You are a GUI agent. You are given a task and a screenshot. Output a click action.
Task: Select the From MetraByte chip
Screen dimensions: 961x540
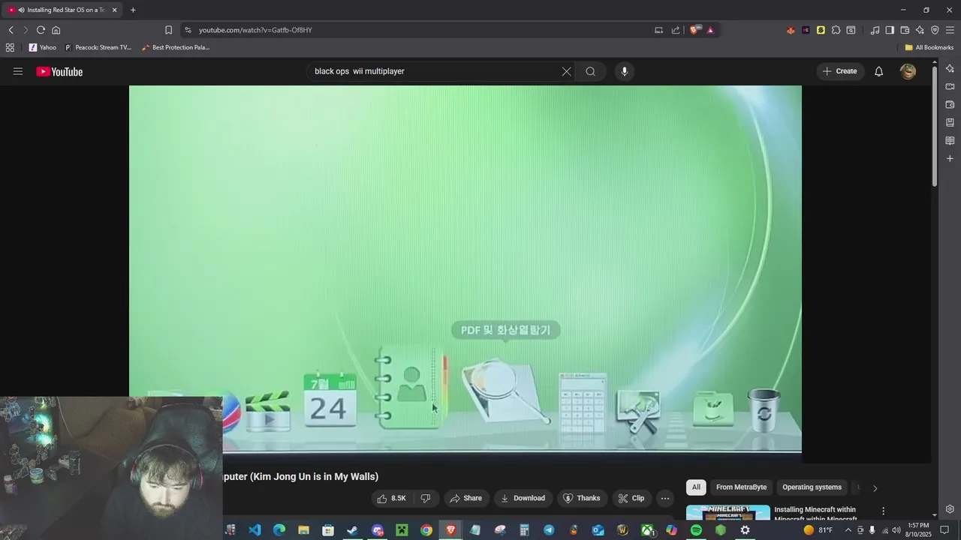tap(741, 487)
